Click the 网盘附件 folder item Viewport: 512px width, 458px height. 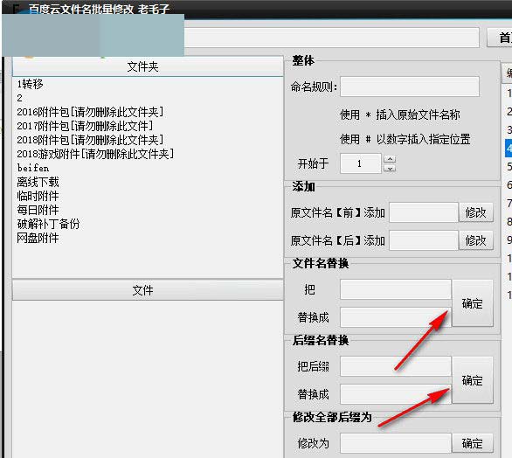click(x=38, y=238)
